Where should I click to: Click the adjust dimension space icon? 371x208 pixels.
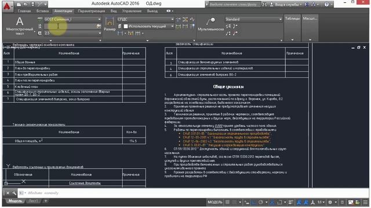(x=185, y=19)
